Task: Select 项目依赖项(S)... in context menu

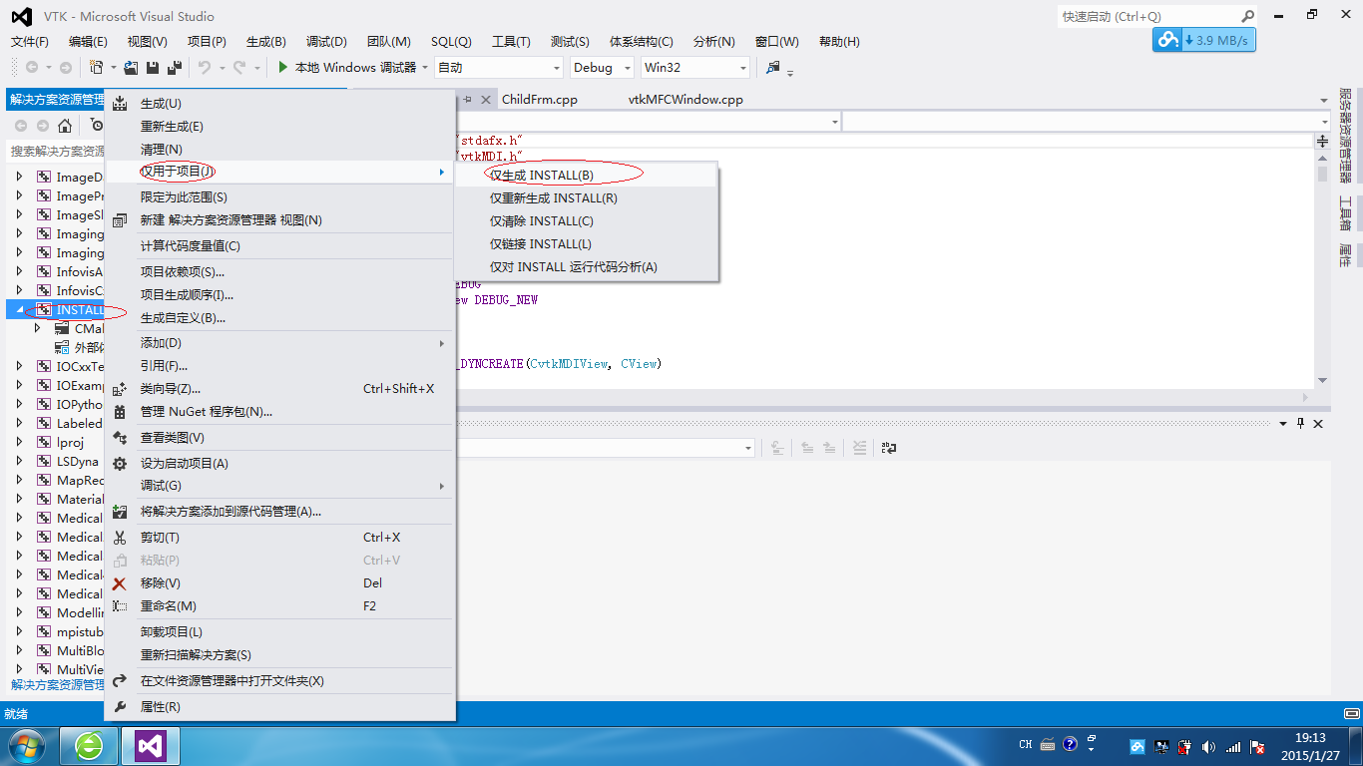Action: click(x=280, y=272)
